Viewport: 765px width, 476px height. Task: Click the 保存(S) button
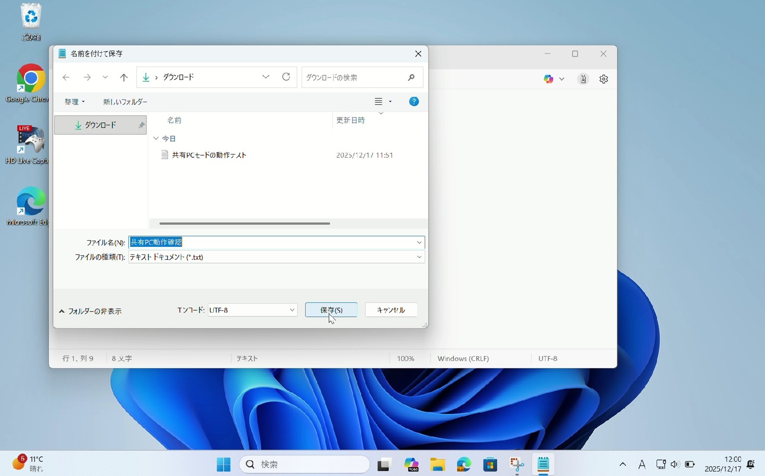pos(331,309)
